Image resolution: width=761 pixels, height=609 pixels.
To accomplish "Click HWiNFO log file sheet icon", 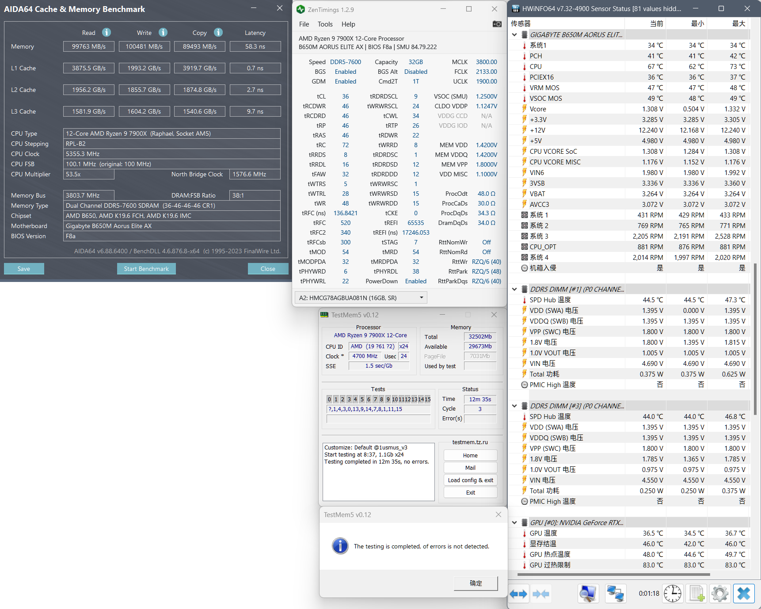I will (696, 594).
